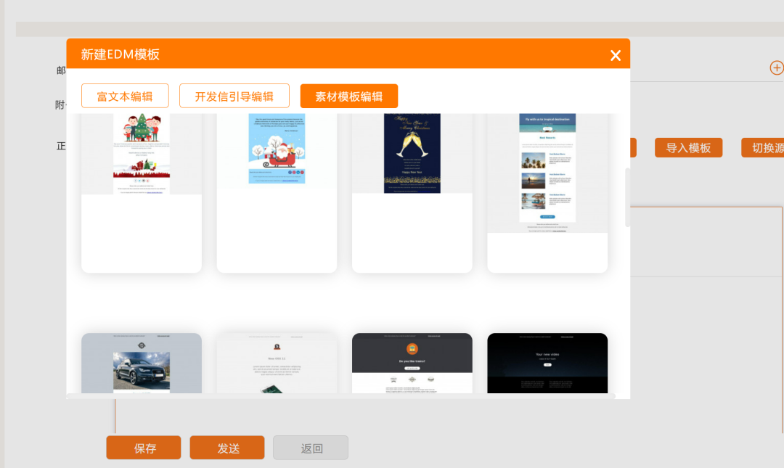Screen dimensions: 784x468
Task: Switch to 富文本编辑 tab
Action: point(125,96)
